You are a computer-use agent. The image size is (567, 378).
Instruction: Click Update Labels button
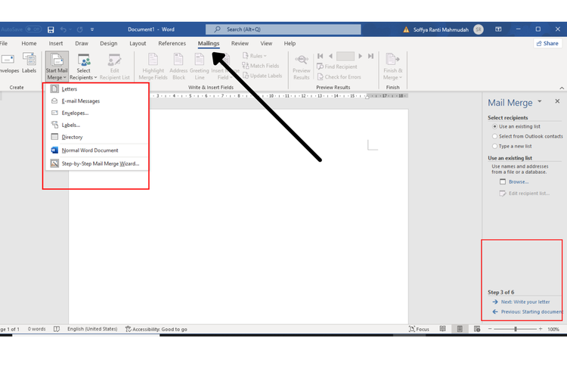click(262, 76)
